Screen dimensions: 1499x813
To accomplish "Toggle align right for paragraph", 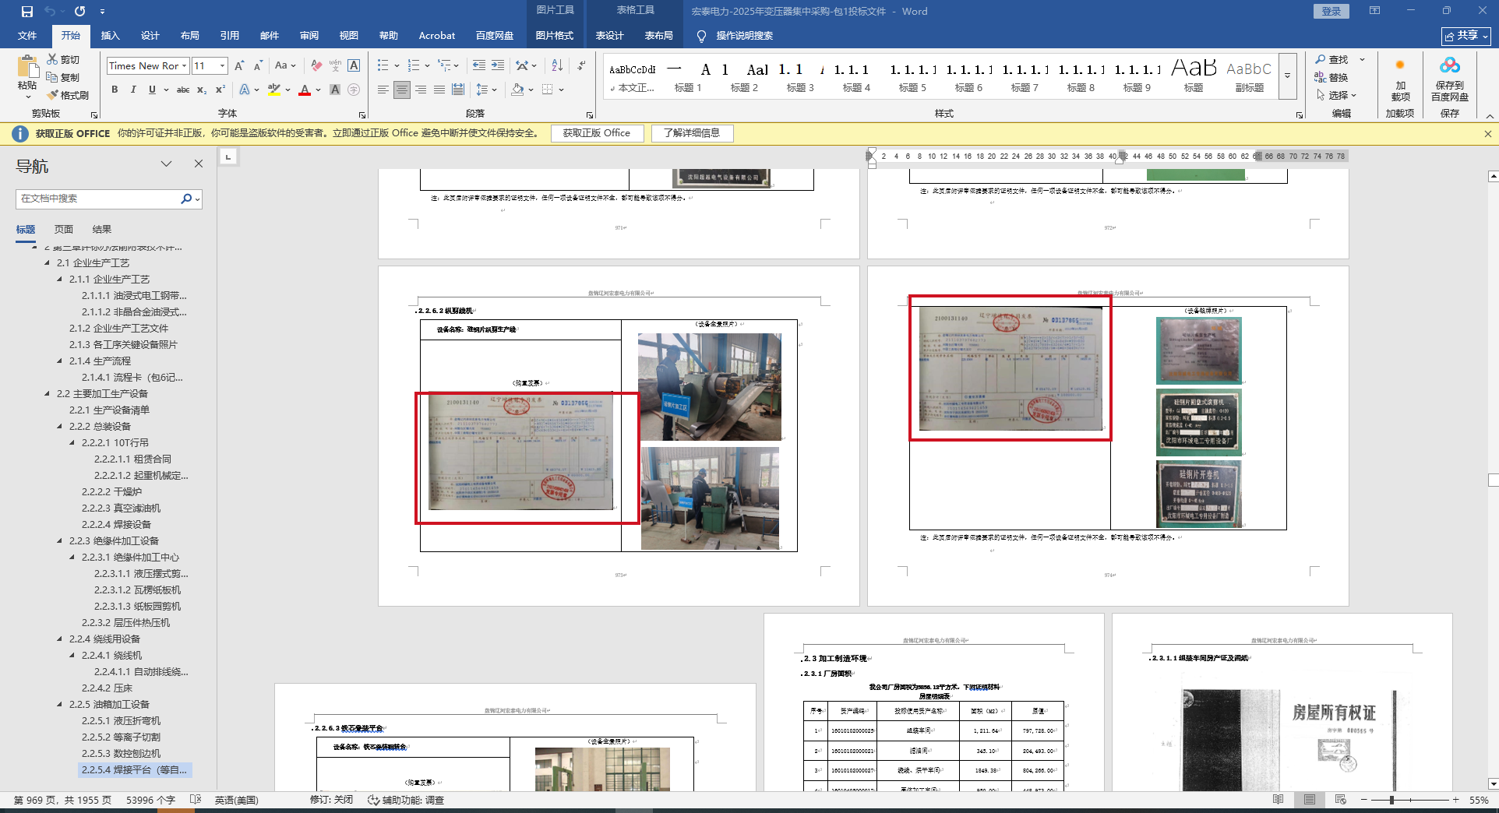I will tap(421, 90).
